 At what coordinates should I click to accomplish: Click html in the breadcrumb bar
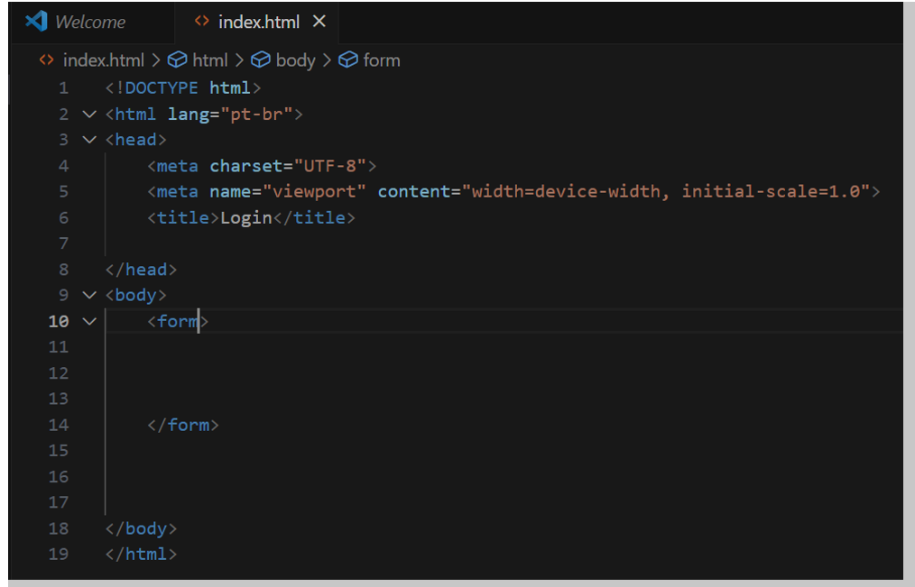(209, 60)
